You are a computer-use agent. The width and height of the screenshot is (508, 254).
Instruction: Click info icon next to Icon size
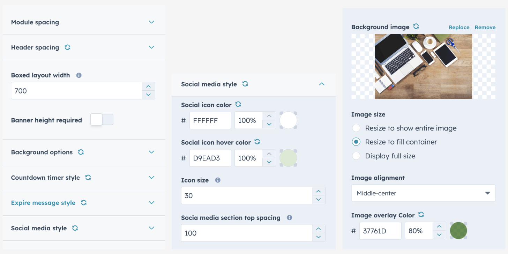click(x=218, y=180)
